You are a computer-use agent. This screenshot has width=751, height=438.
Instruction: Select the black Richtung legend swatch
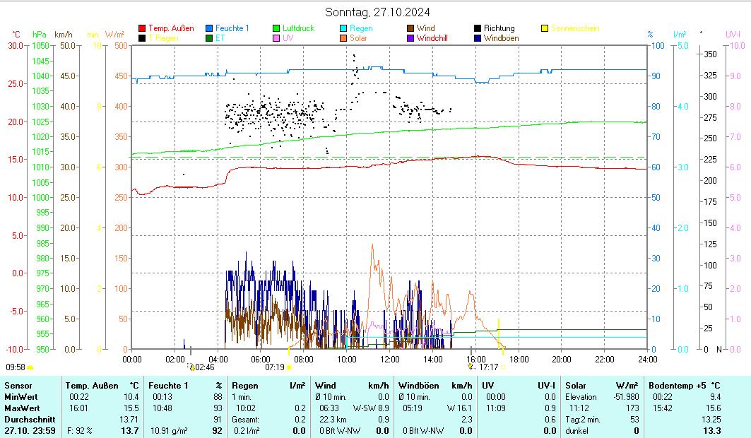pos(478,28)
